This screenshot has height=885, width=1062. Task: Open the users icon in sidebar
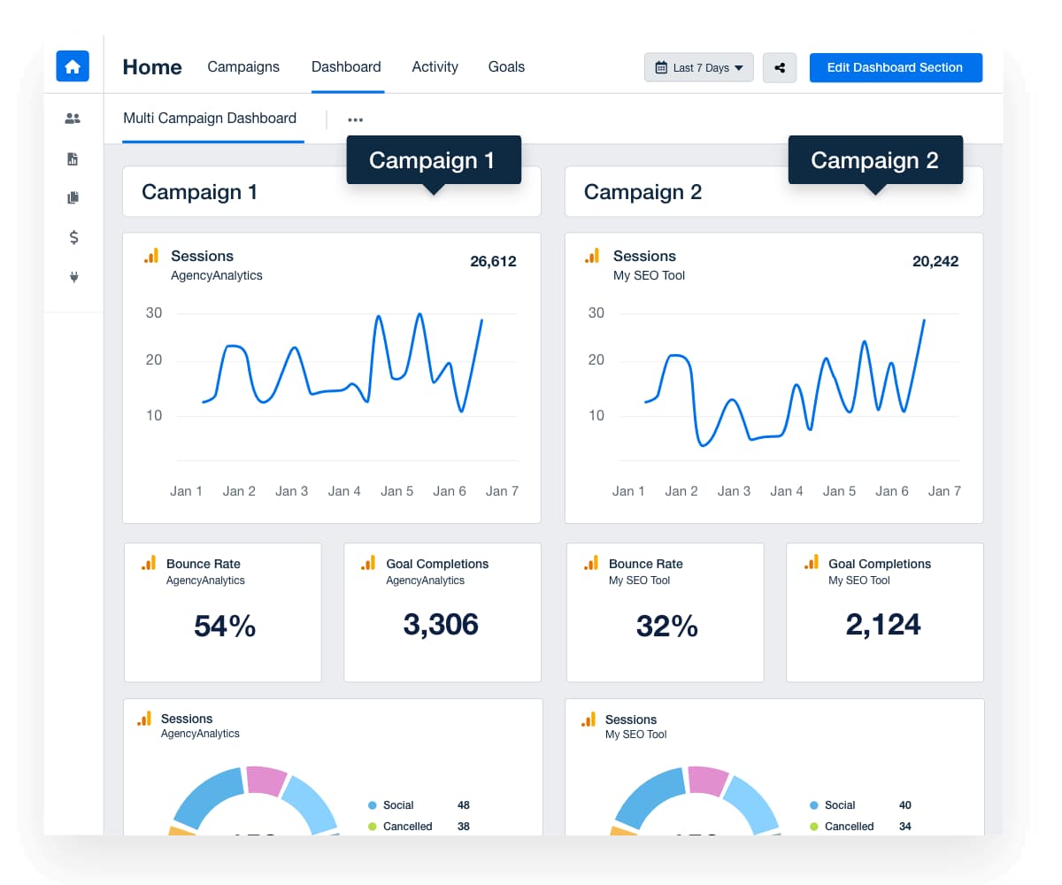pos(73,118)
